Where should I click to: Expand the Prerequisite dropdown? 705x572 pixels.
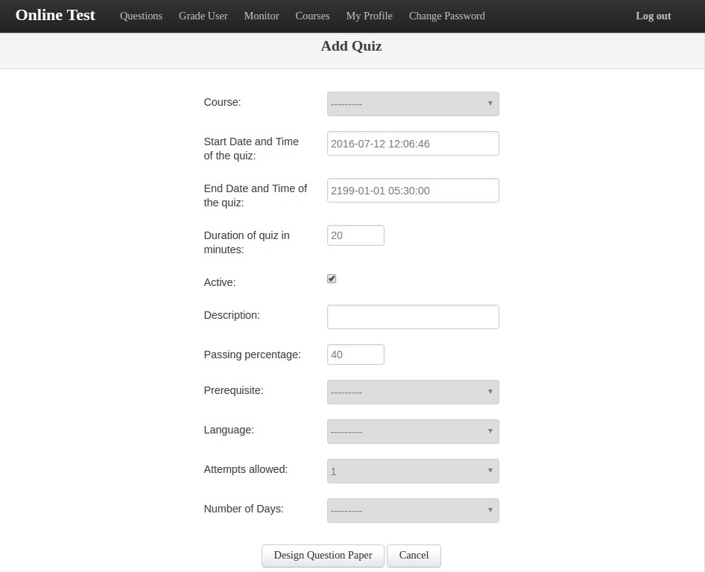pos(413,393)
